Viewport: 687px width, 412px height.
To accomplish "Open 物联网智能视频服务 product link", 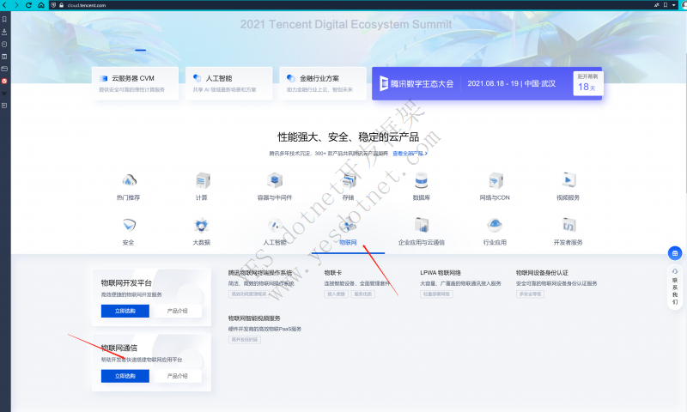I will [x=254, y=318].
